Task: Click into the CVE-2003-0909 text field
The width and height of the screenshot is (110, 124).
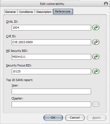Action: (x=51, y=42)
